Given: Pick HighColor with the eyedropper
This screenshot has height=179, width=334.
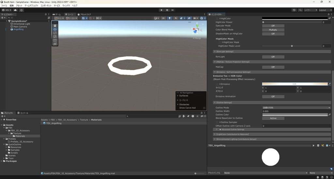Looking at the screenshot, I should 329,19.
